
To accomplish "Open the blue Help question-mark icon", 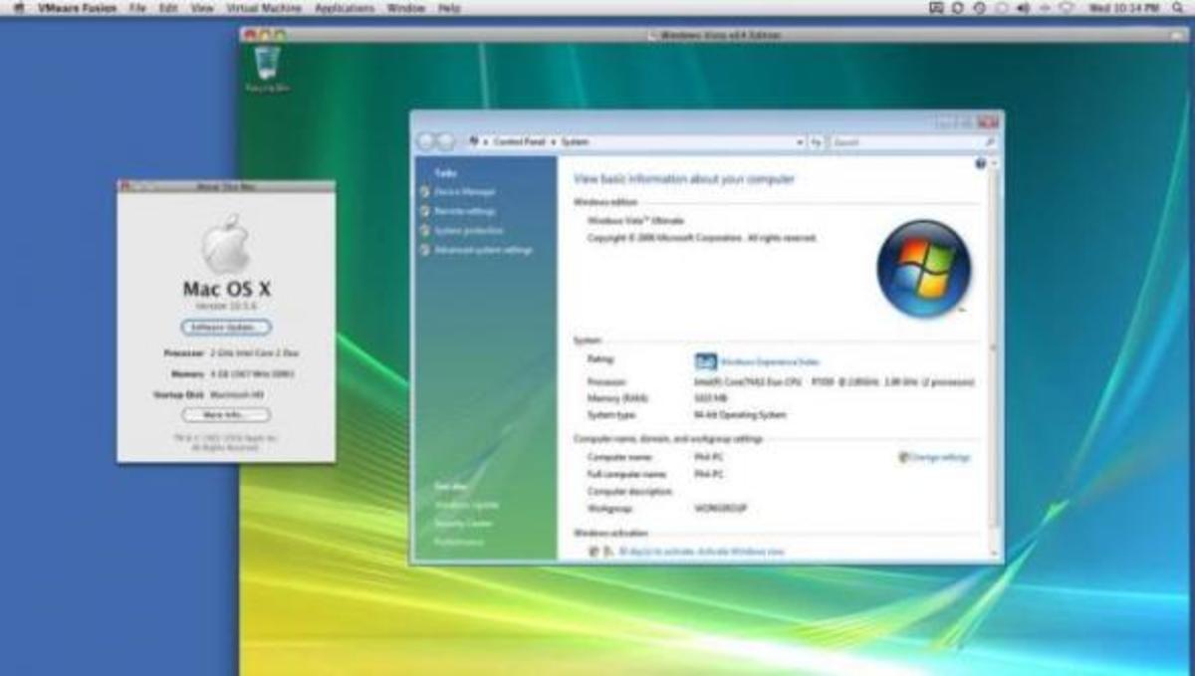I will [x=981, y=163].
